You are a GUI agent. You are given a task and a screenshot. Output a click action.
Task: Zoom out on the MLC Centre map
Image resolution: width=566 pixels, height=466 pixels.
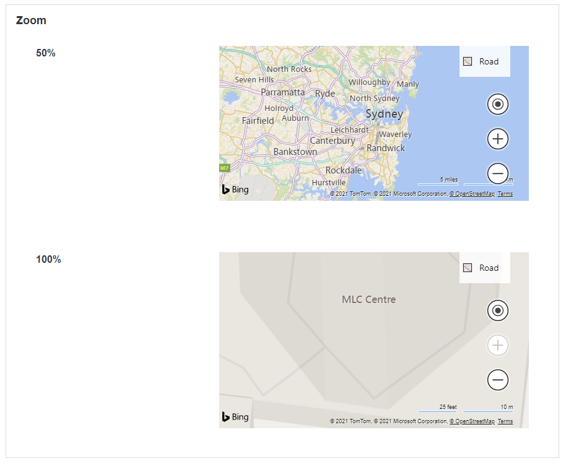click(x=498, y=379)
